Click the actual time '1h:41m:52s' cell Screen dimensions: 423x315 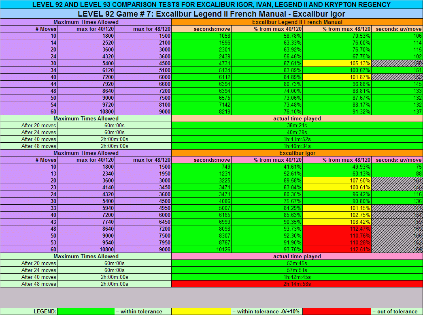click(297, 139)
